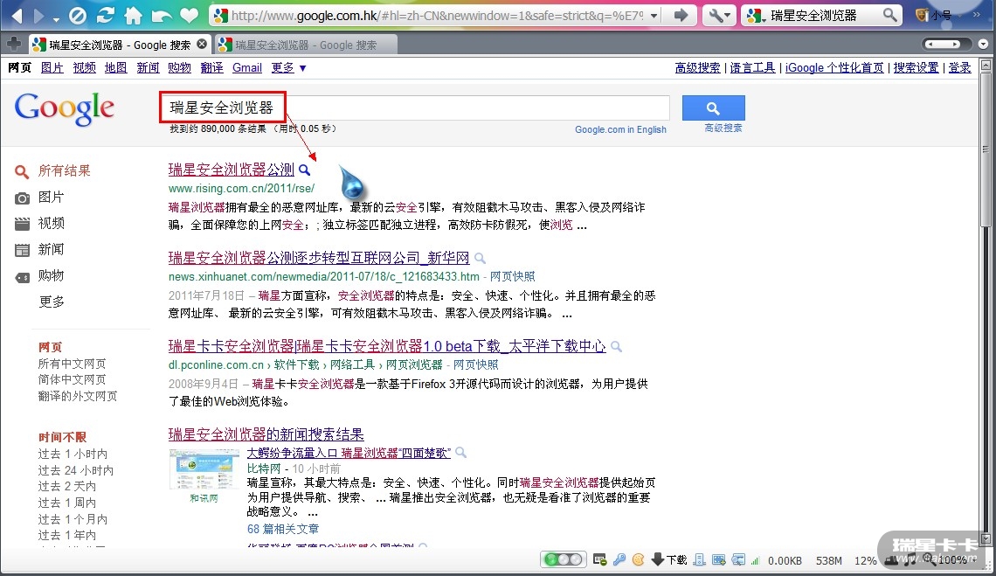
Task: Open the 翻译 Google navigation link
Action: tap(211, 67)
